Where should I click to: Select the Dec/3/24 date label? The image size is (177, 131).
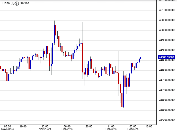(x=111, y=129)
